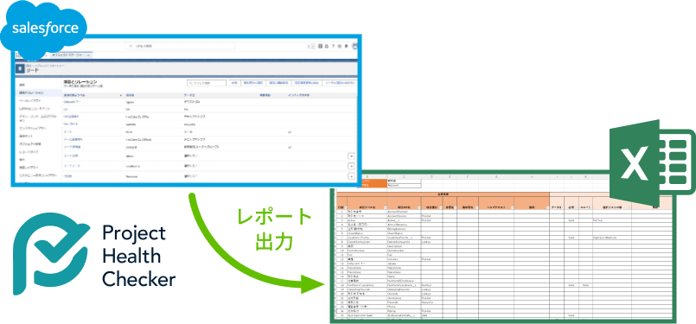
Task: Click the global search box in Salesforce header
Action: [x=179, y=46]
